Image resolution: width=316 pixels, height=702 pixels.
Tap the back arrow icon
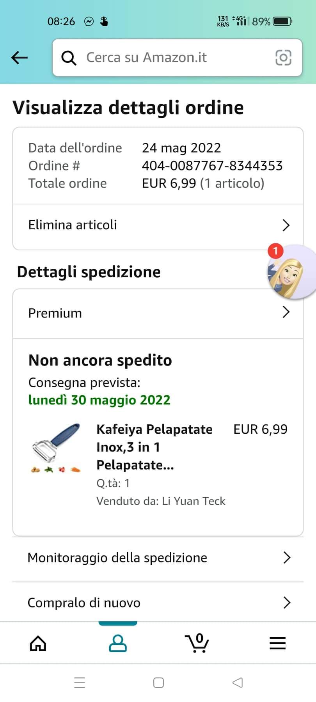tap(20, 58)
